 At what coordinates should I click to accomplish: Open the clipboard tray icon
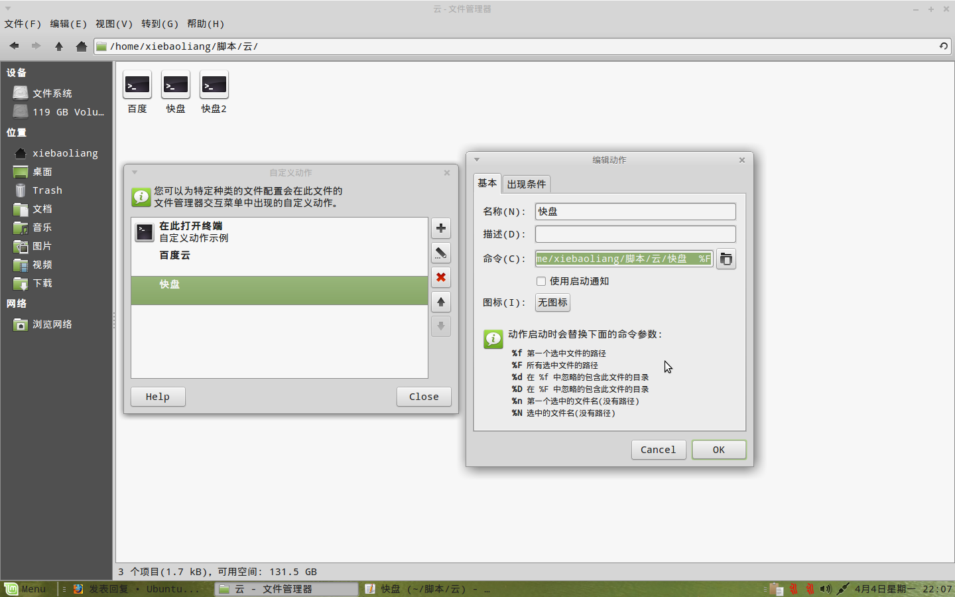click(777, 589)
